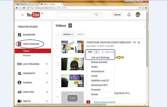This screenshot has height=107, width=167.
Task: Click the search magnifier button
Action: pyautogui.click(x=96, y=15)
